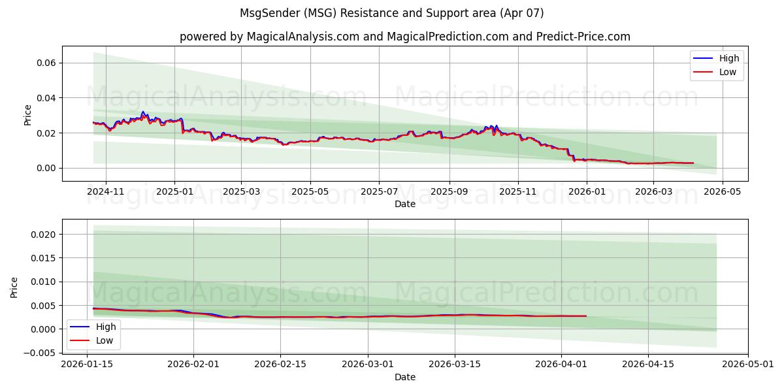784x392 pixels.
Task: Click the '2026-01-15' x-axis tick label
Action: tap(88, 365)
